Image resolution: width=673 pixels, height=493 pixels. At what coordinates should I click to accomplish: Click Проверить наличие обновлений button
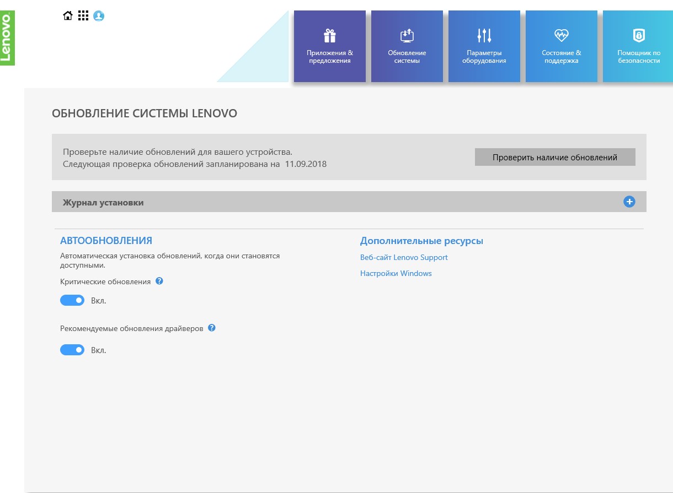click(x=555, y=157)
